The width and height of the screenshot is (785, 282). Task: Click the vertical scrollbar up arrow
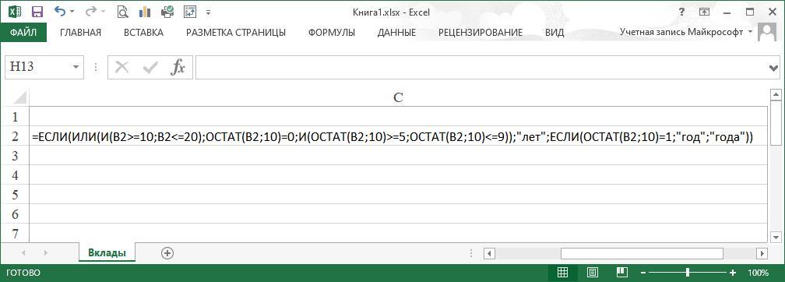776,95
